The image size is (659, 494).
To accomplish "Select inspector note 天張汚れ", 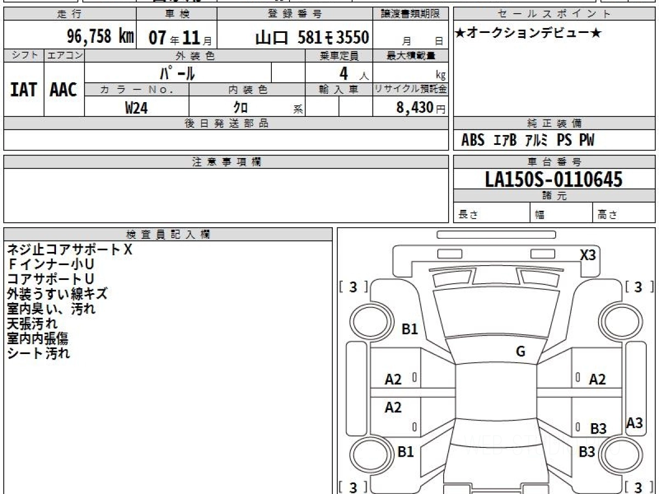I will click(32, 324).
